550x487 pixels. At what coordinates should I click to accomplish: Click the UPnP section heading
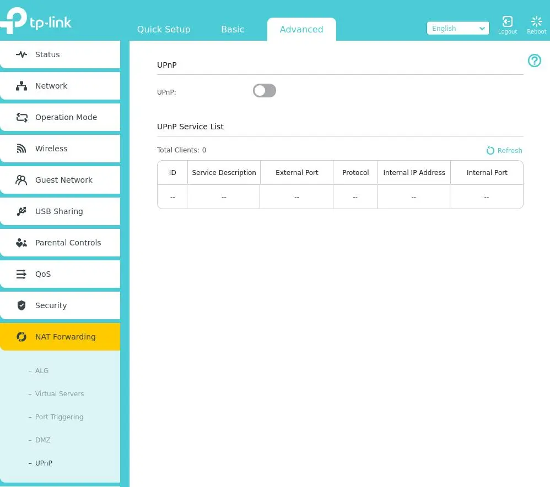pyautogui.click(x=166, y=65)
